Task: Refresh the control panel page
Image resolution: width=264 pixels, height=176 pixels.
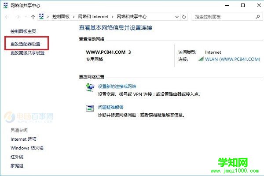Action: 184,17
